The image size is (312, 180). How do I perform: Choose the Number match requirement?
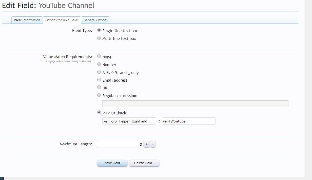click(99, 64)
